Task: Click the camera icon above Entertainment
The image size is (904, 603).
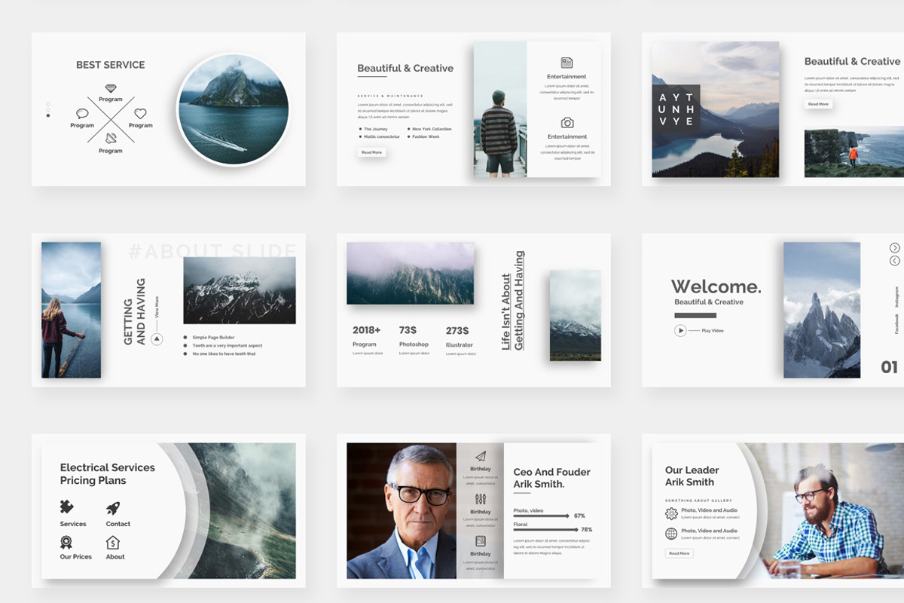Action: (567, 122)
